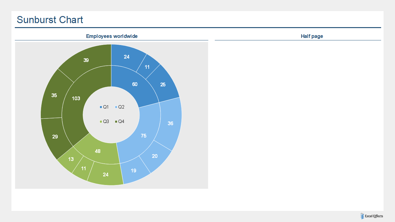395x222 pixels.
Task: Click the Q1 legend marker
Action: [101, 107]
